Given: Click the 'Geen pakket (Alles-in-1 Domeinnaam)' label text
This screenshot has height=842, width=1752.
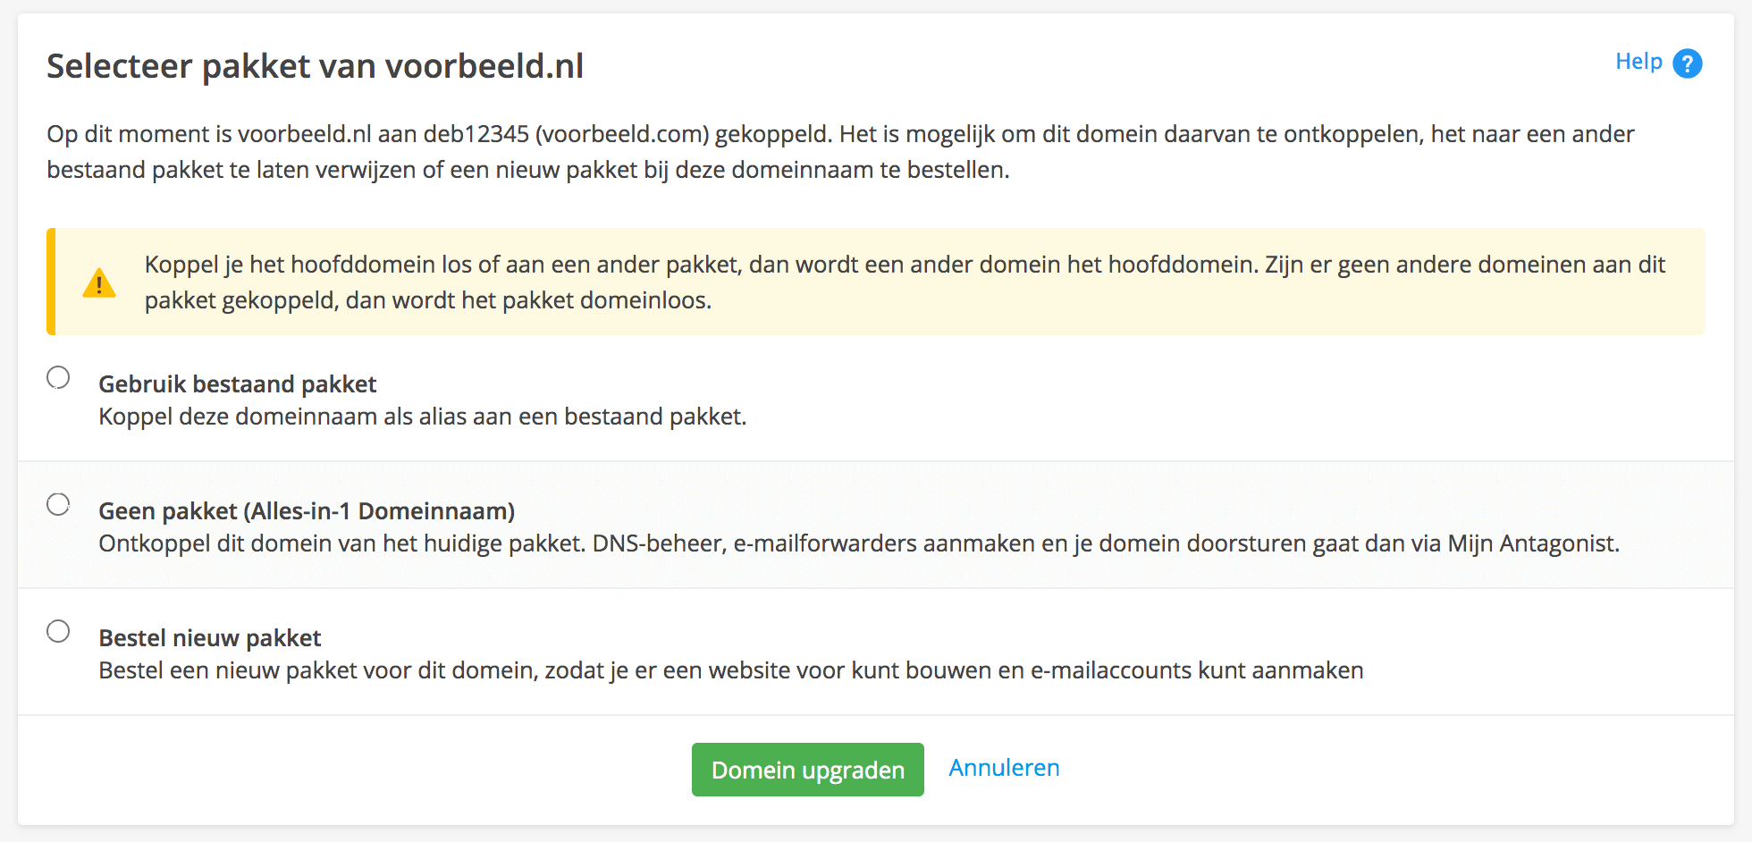Looking at the screenshot, I should [x=307, y=511].
